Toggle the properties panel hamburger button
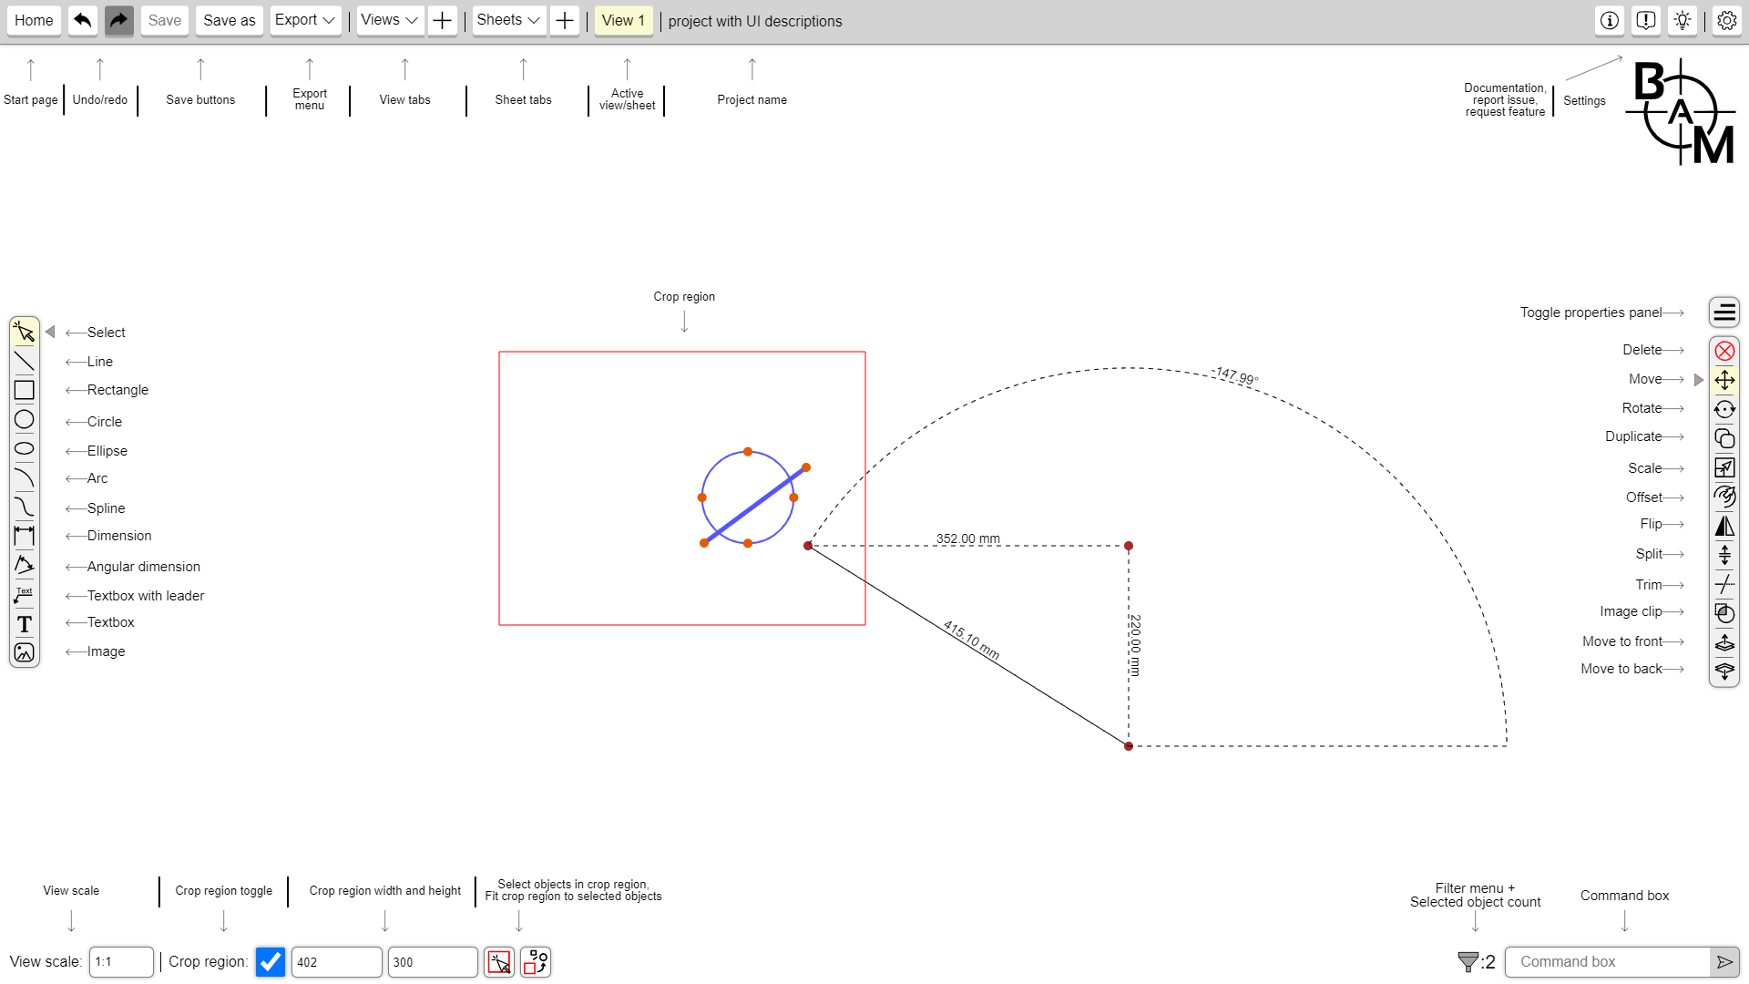Screen dimensions: 1749x984 tap(1724, 313)
